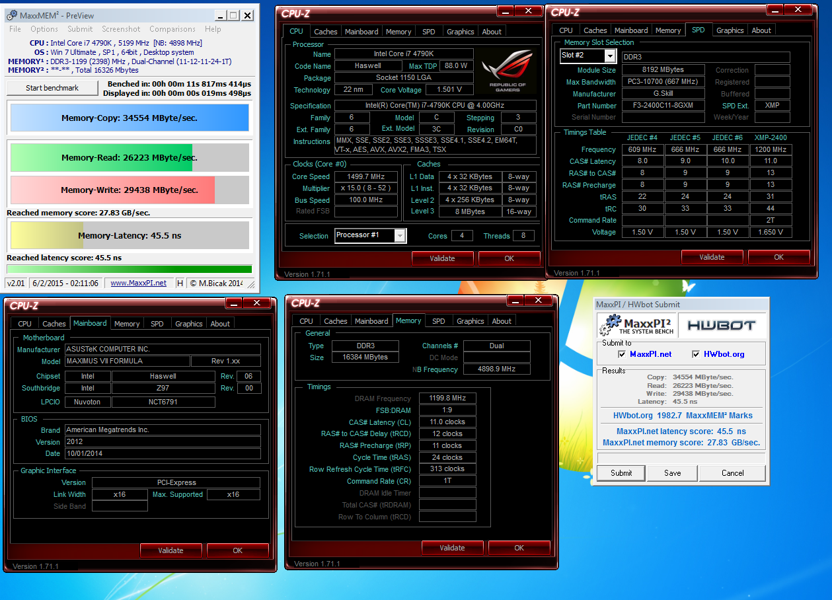Toggle the HWbot.org submit checkbox

pos(696,354)
